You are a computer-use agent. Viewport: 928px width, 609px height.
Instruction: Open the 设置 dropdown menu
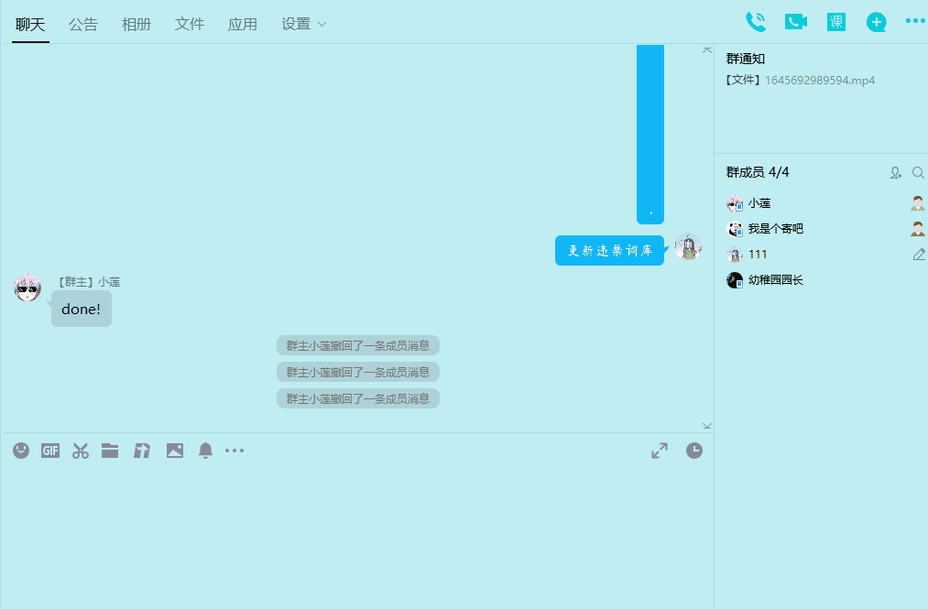pyautogui.click(x=303, y=24)
